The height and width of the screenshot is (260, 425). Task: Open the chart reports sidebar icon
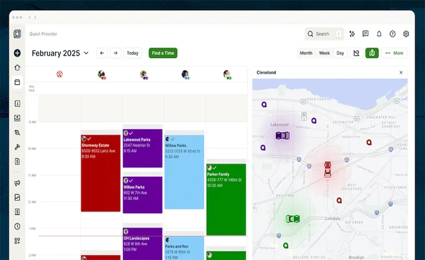[x=17, y=197]
